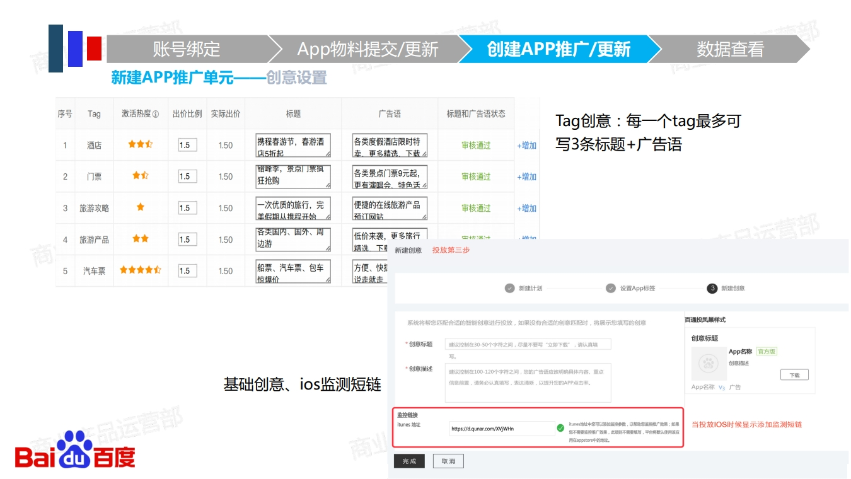This screenshot has width=851, height=479.
Task: Click the itunes 地址 URL field
Action: [502, 429]
